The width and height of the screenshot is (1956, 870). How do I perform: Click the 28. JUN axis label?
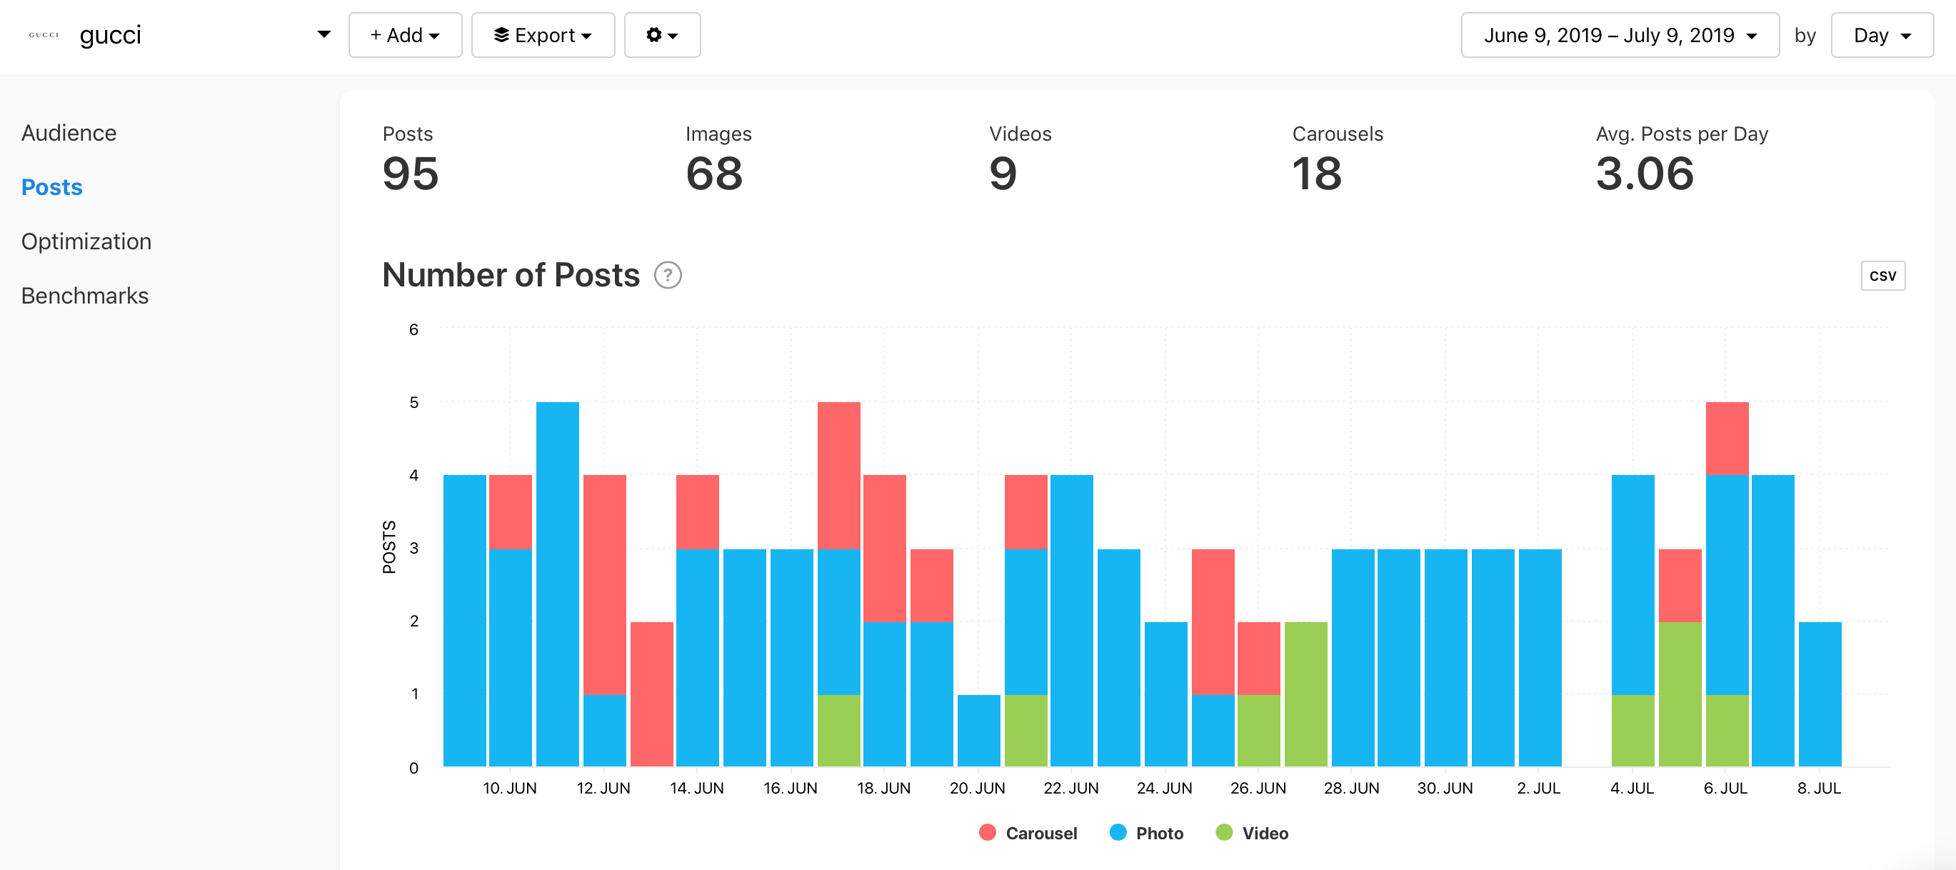point(1352,788)
